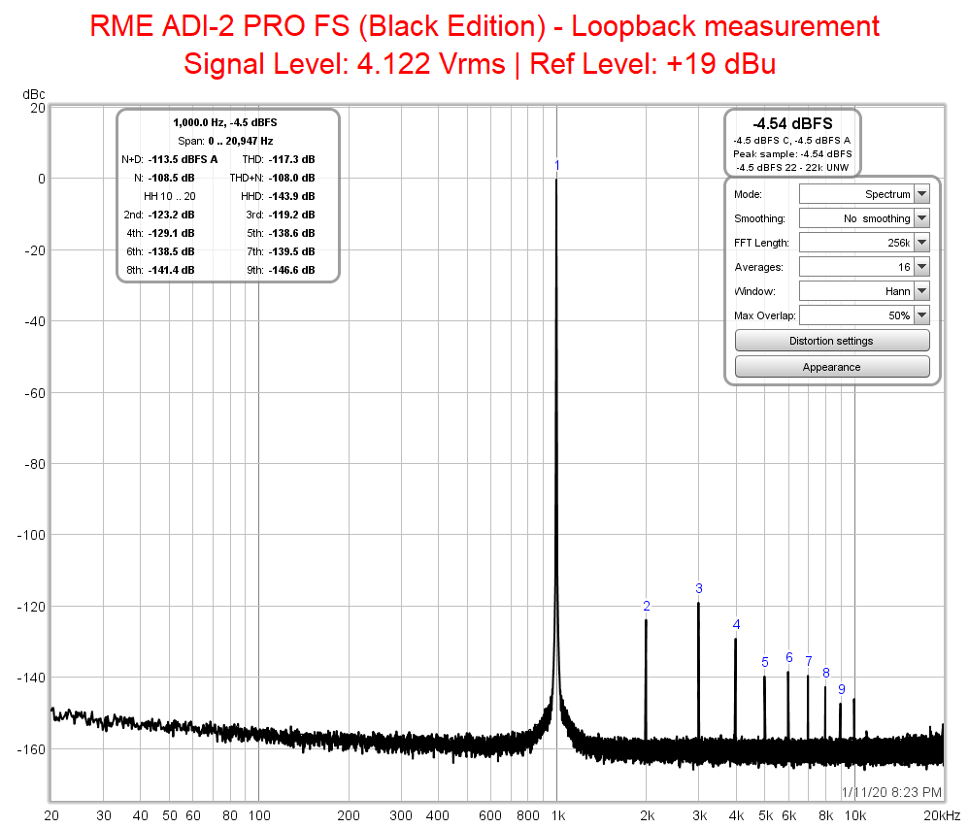This screenshot has width=969, height=828.
Task: Click the HH 10 .. 20 label
Action: click(169, 196)
